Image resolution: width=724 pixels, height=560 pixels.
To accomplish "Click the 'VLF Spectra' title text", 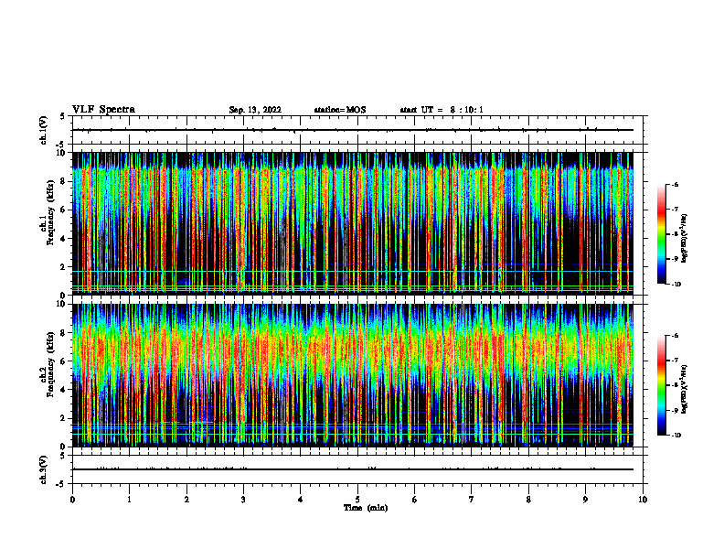I will pos(103,110).
